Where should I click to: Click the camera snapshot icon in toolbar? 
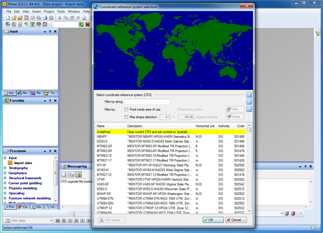(x=45, y=24)
